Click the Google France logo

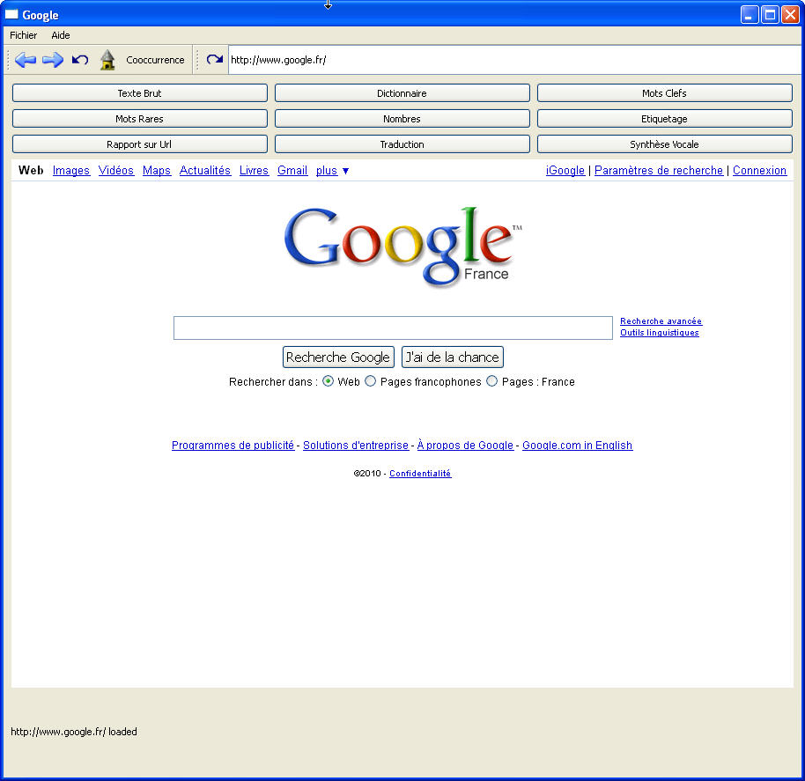point(402,247)
